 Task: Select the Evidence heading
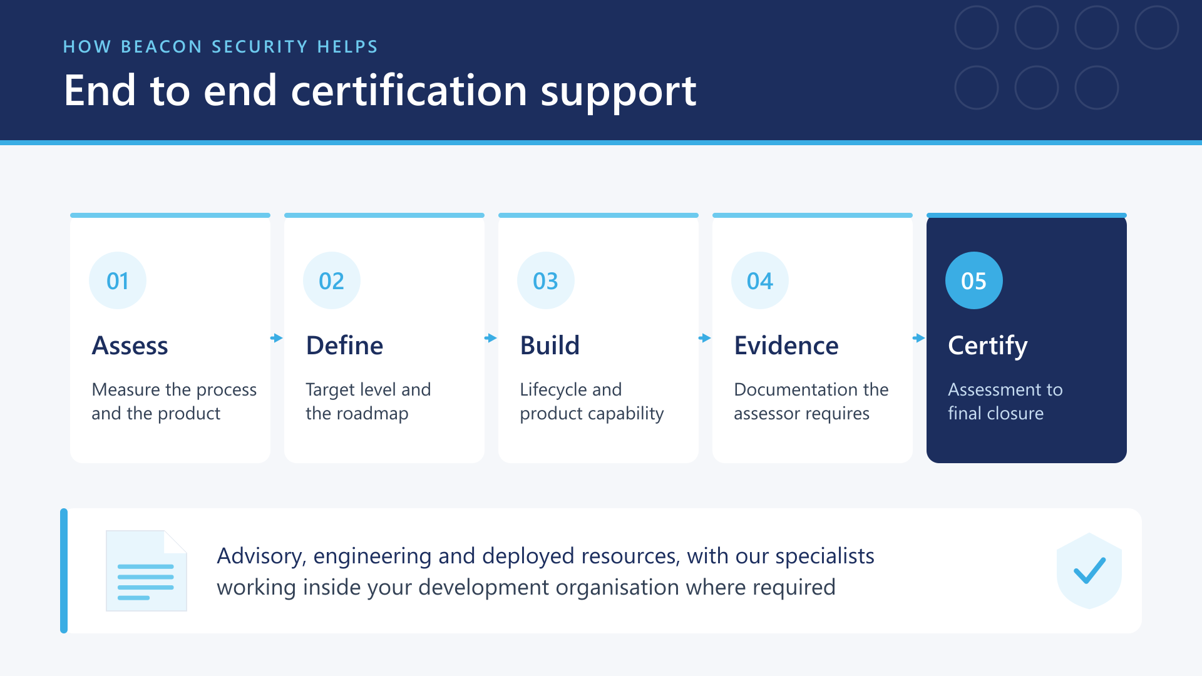(786, 346)
